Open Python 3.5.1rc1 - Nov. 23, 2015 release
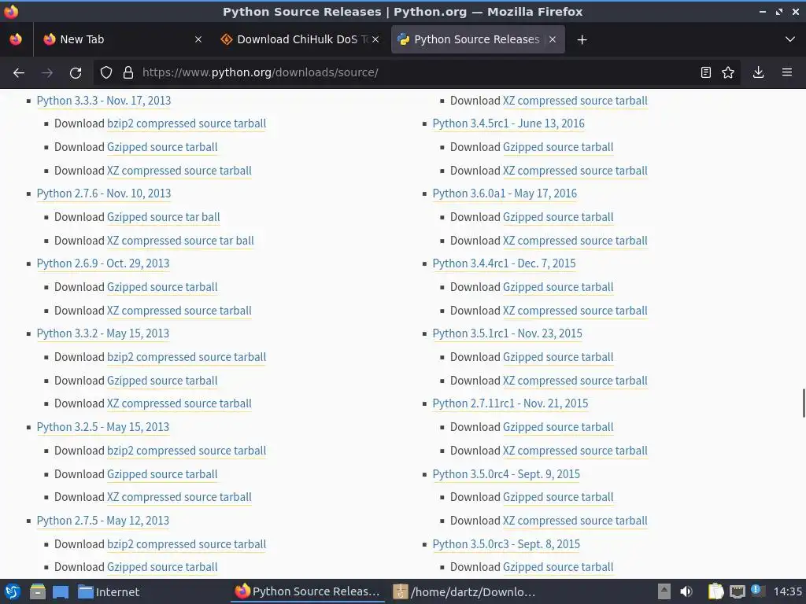The image size is (806, 604). point(508,333)
